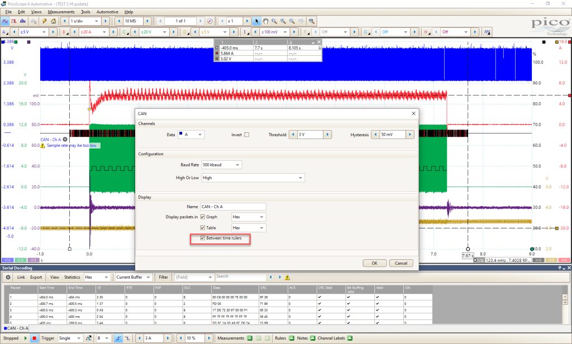Viewport: 572px width, 344px height.
Task: Stop capture with red stop button
Action: coord(34,338)
